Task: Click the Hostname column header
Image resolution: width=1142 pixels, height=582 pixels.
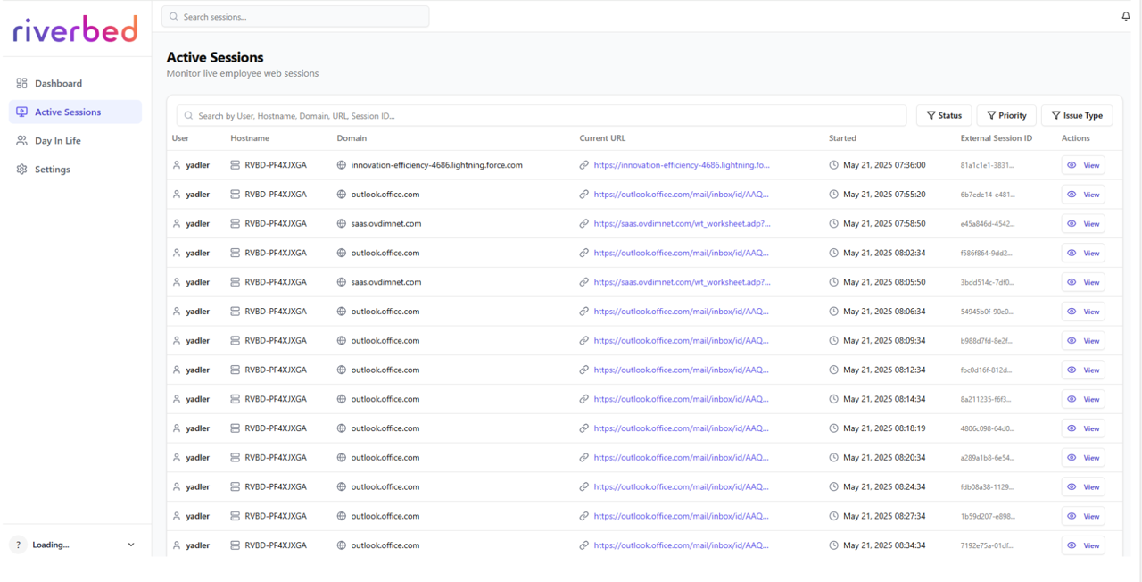Action: (x=250, y=138)
